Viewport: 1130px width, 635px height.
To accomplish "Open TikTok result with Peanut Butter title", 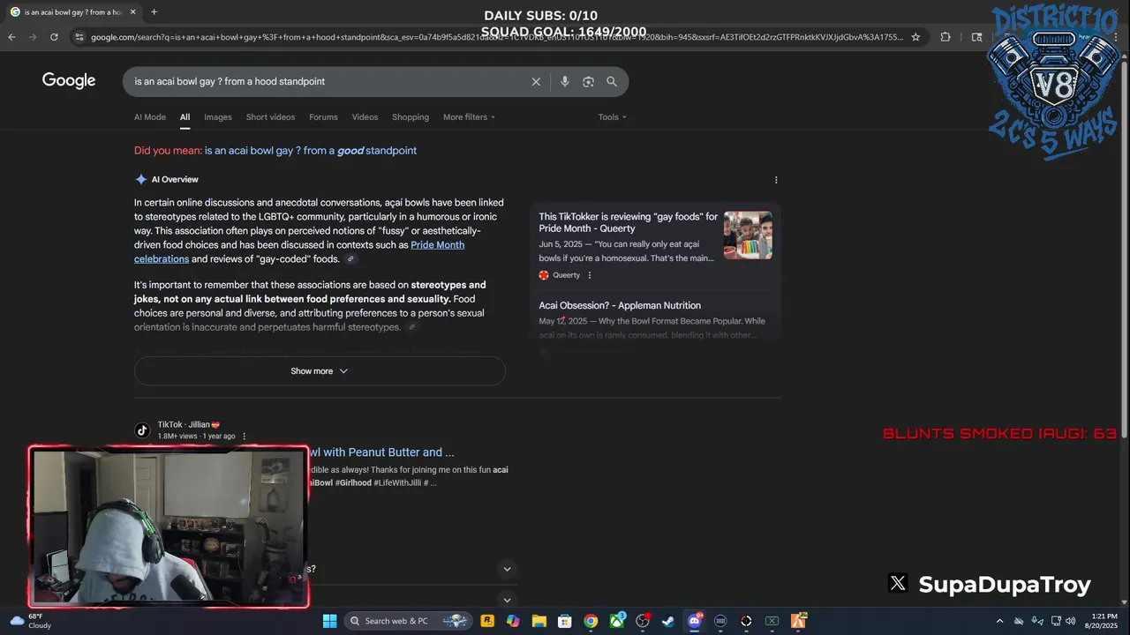I will tap(382, 452).
